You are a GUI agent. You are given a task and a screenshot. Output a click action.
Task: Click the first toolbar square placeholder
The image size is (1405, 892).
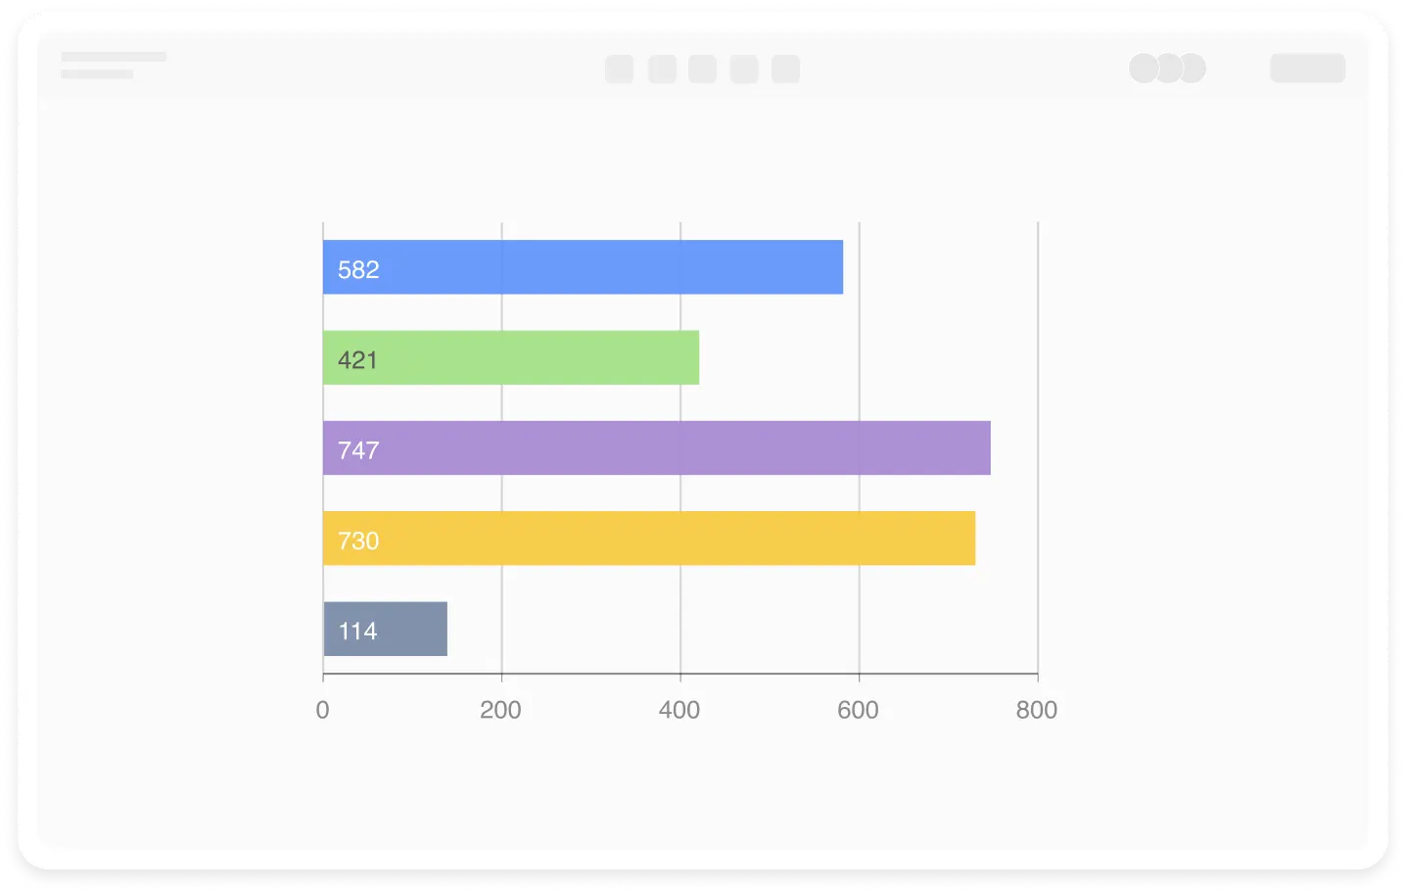pyautogui.click(x=619, y=70)
